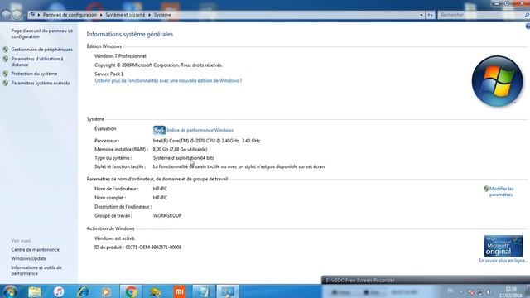
Task: Click Système d'exploitation 64 bits text
Action: pyautogui.click(x=183, y=158)
